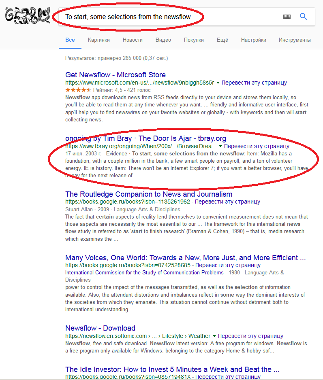This screenshot has height=380, width=323.
Task: Open the on-screen keyboard icon
Action: 287,17
